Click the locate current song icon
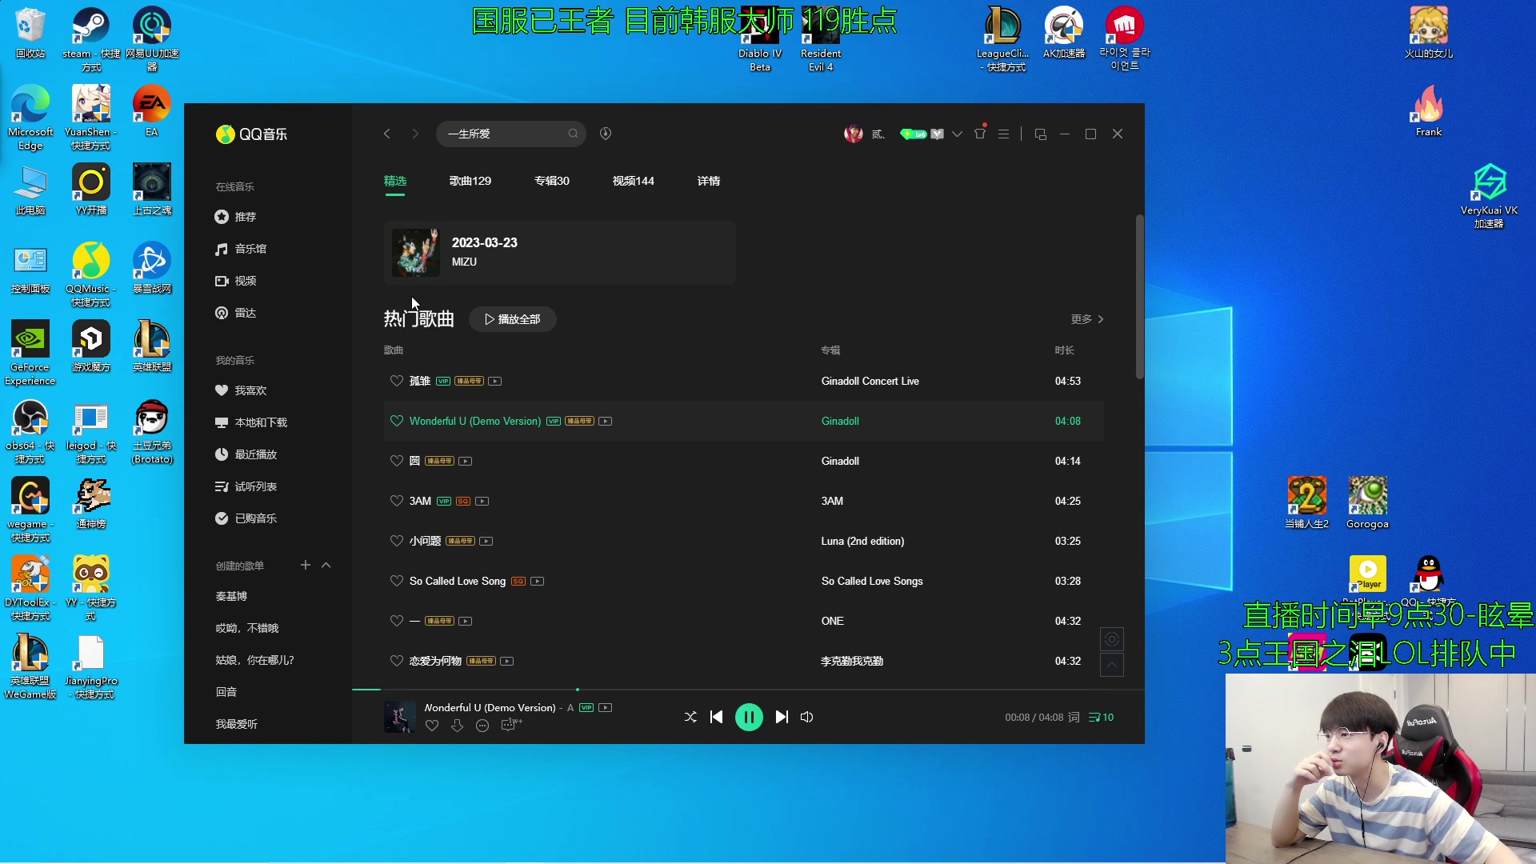The image size is (1536, 864). coord(1111,639)
